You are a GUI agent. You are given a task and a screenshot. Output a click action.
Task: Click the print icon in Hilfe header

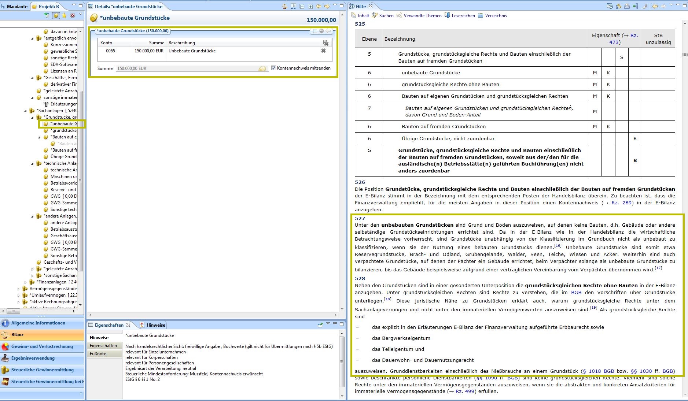[627, 6]
